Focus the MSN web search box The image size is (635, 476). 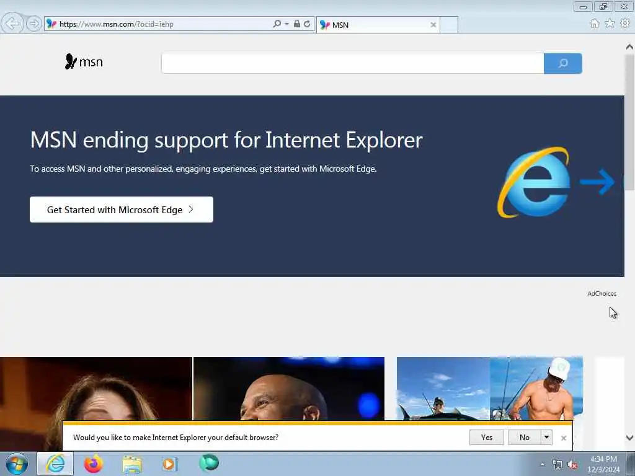point(352,63)
